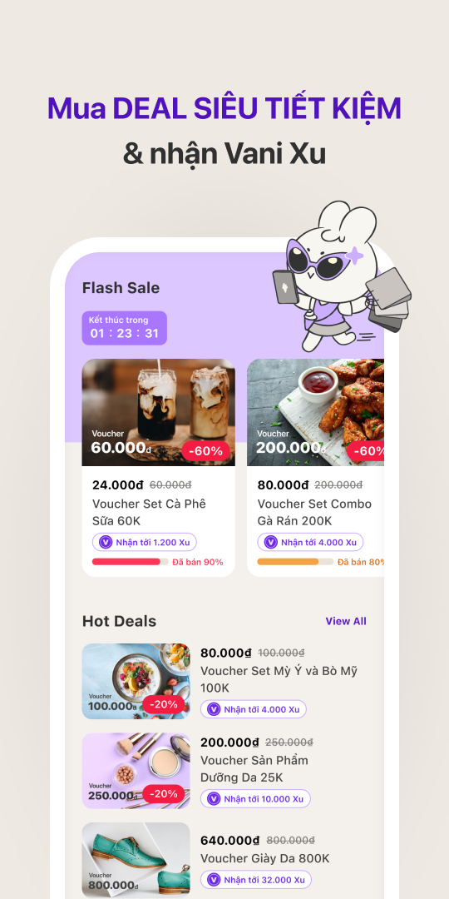
Task: Tap the -20% badge on pasta voucher
Action: (x=164, y=704)
